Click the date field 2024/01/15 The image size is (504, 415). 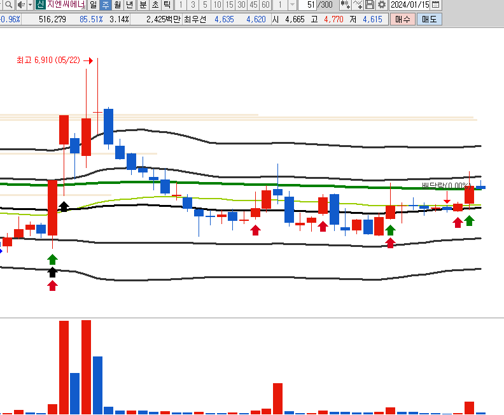click(x=410, y=5)
